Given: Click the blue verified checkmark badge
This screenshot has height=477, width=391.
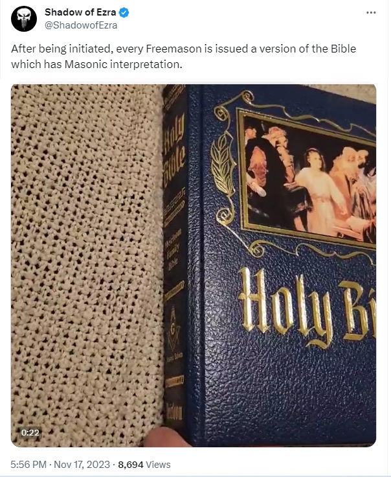Looking at the screenshot, I should pos(124,12).
